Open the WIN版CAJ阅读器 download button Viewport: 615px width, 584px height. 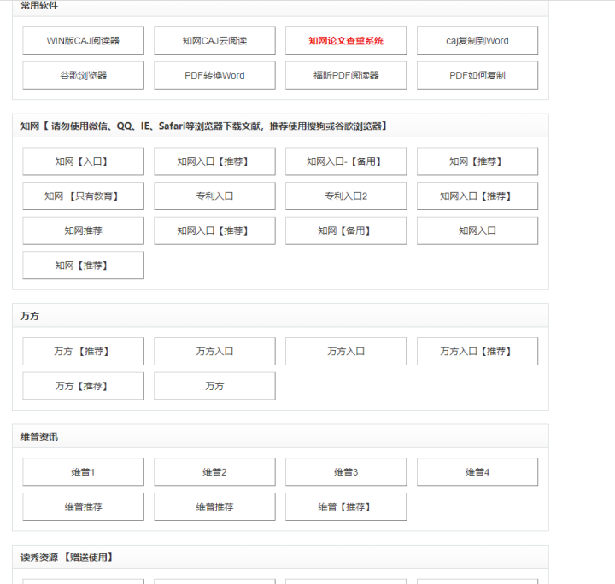[x=83, y=41]
